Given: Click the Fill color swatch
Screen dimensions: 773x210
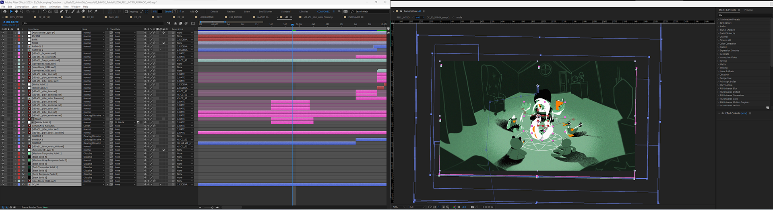Looking at the screenshot, I should 160,11.
